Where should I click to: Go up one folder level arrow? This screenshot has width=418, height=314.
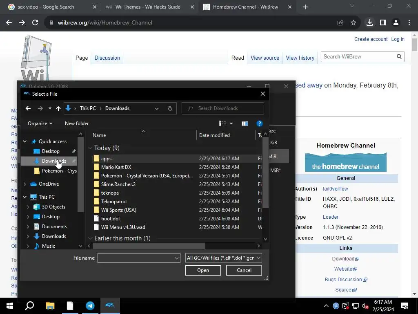click(58, 108)
